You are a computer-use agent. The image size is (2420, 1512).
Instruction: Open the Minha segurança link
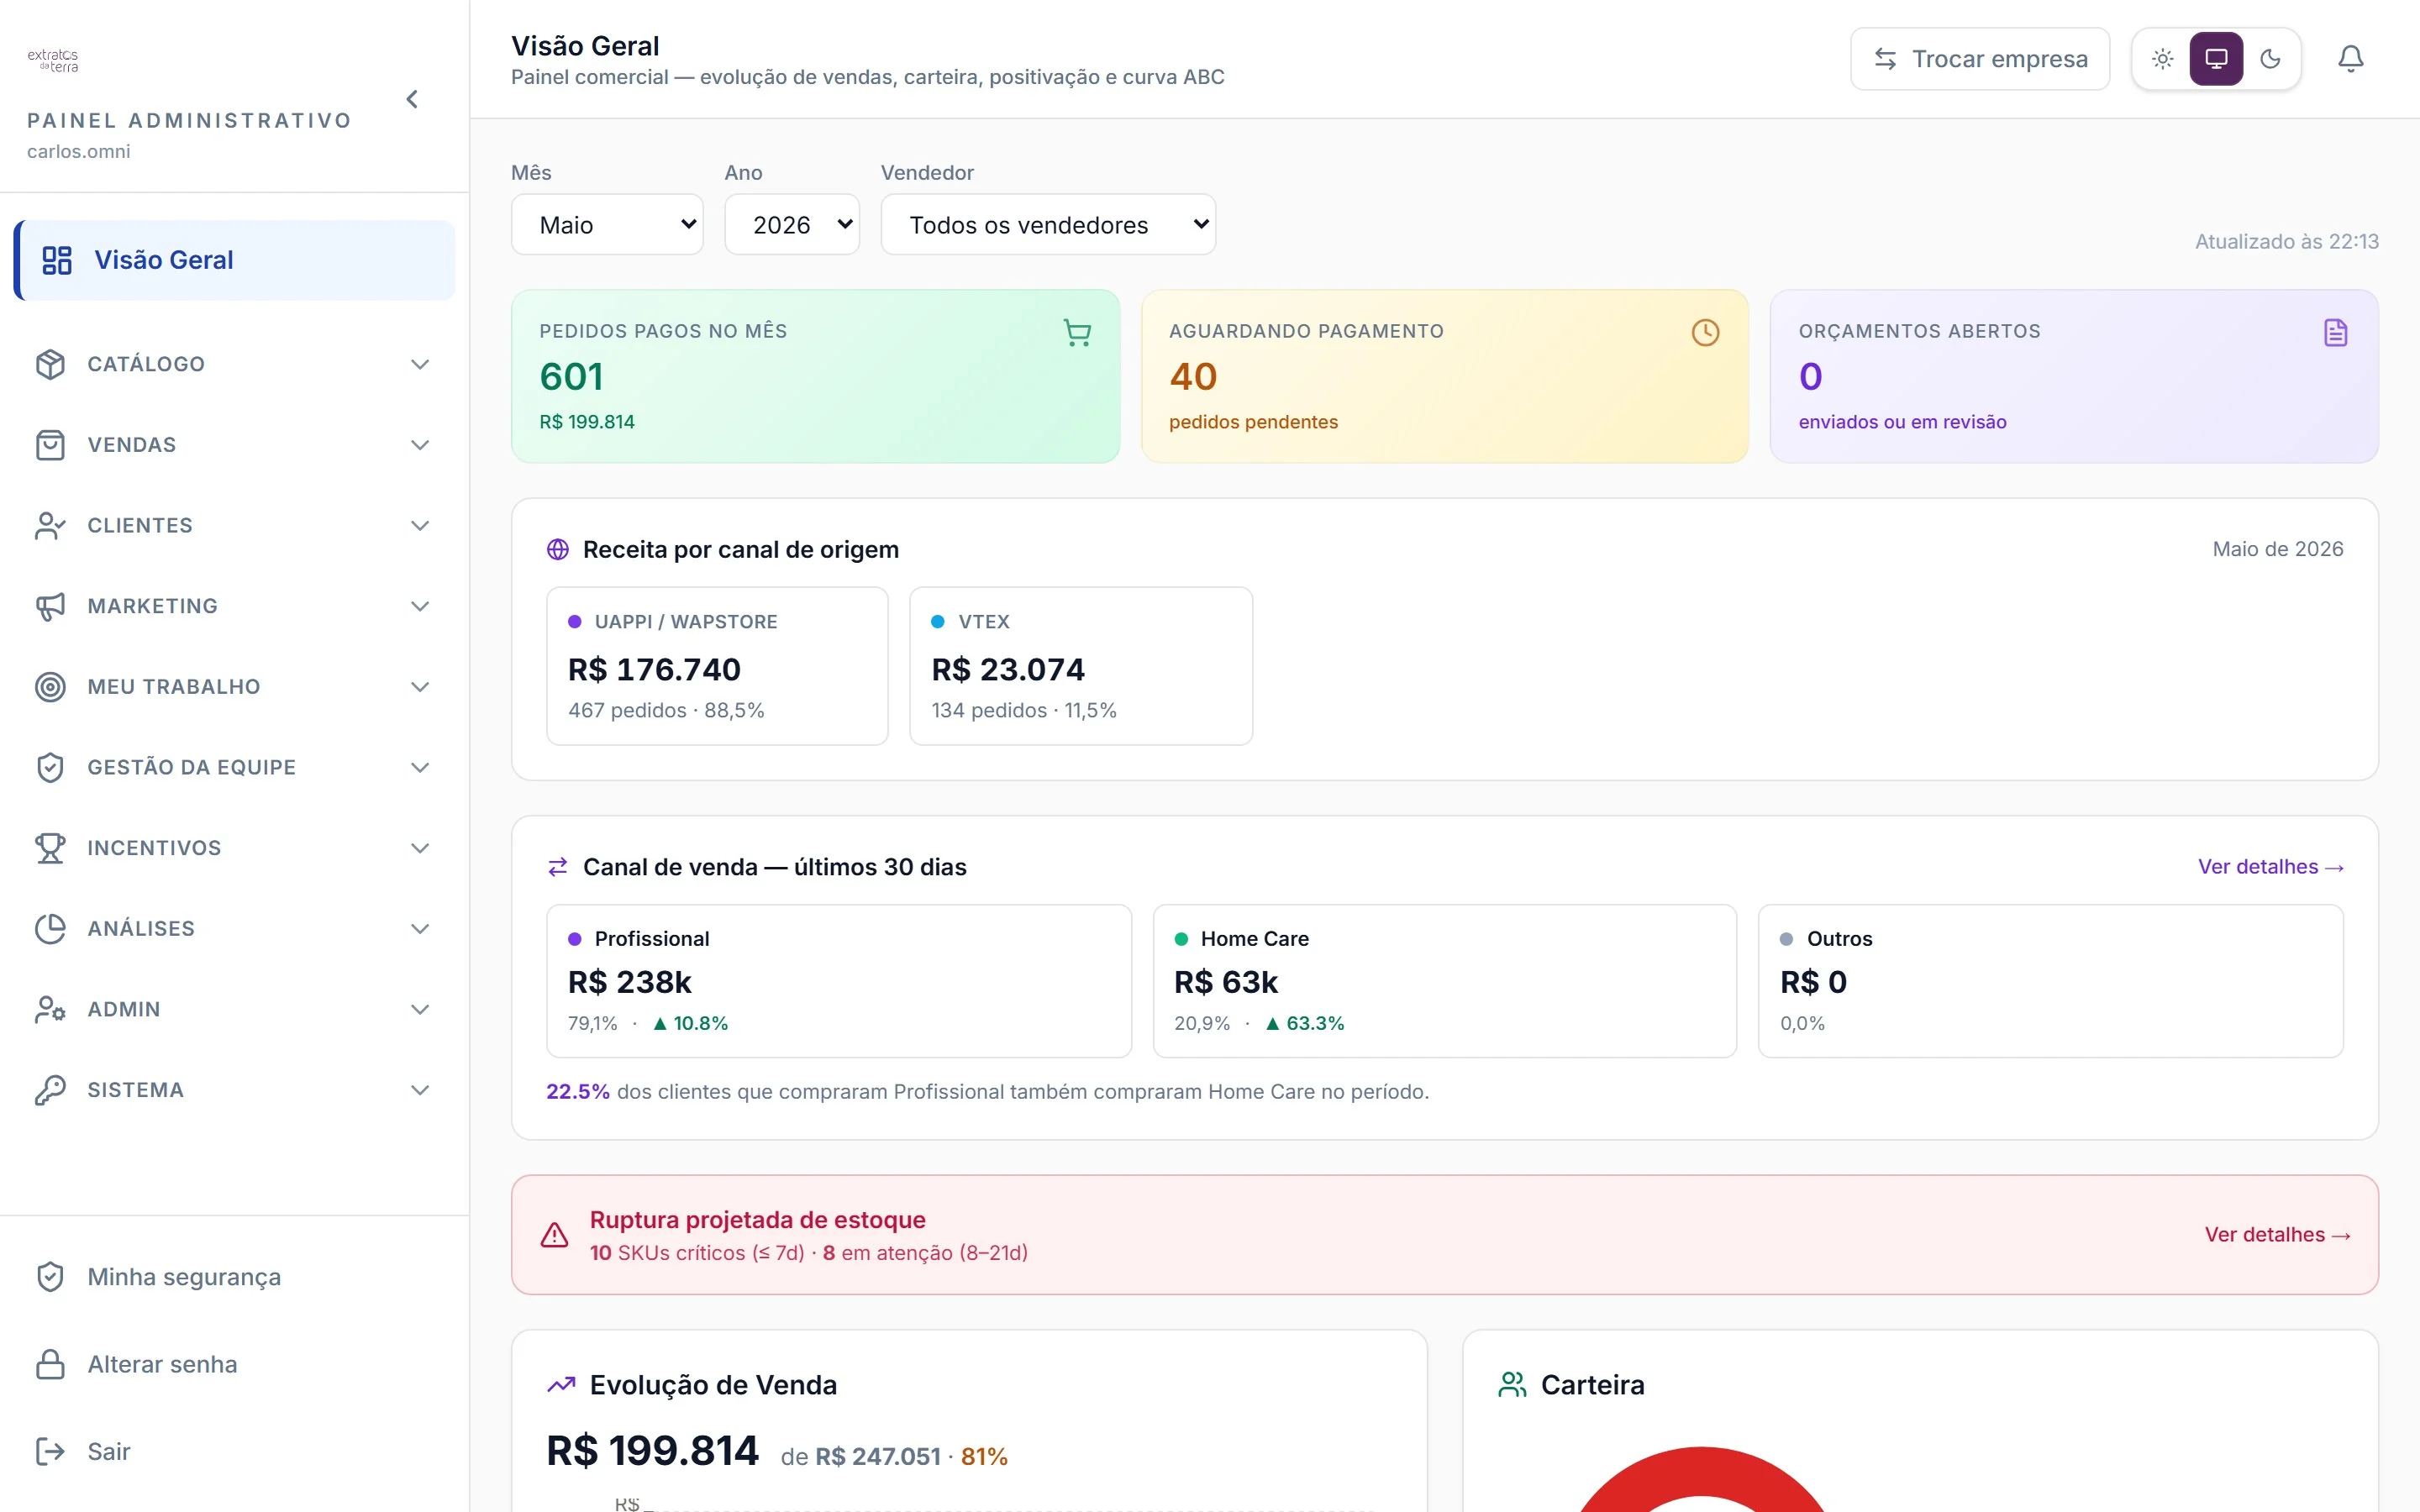click(x=184, y=1277)
